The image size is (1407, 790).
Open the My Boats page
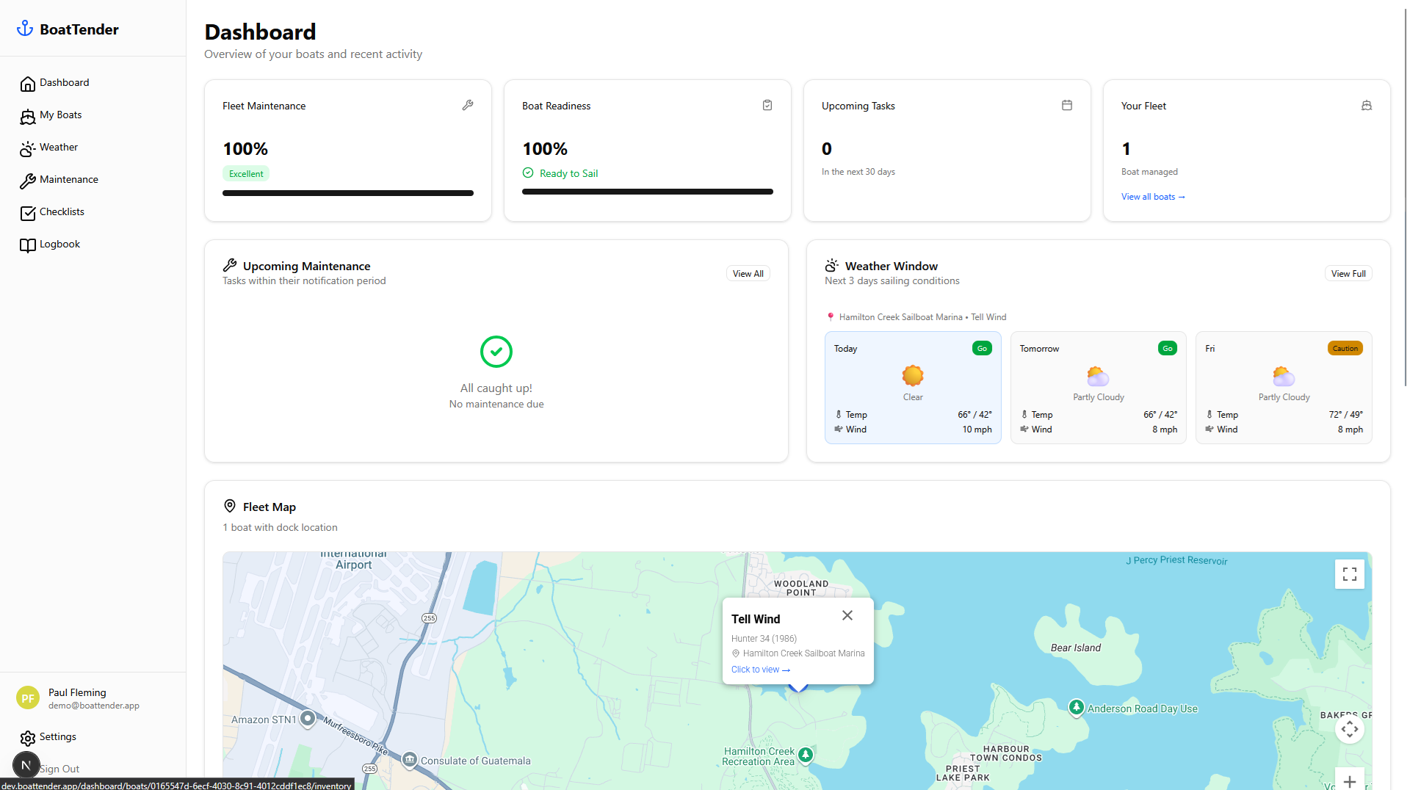[x=60, y=115]
